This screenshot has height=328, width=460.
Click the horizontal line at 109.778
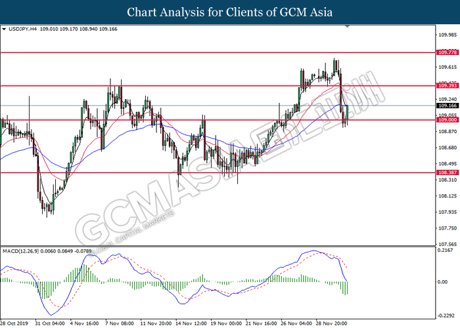pos(218,52)
